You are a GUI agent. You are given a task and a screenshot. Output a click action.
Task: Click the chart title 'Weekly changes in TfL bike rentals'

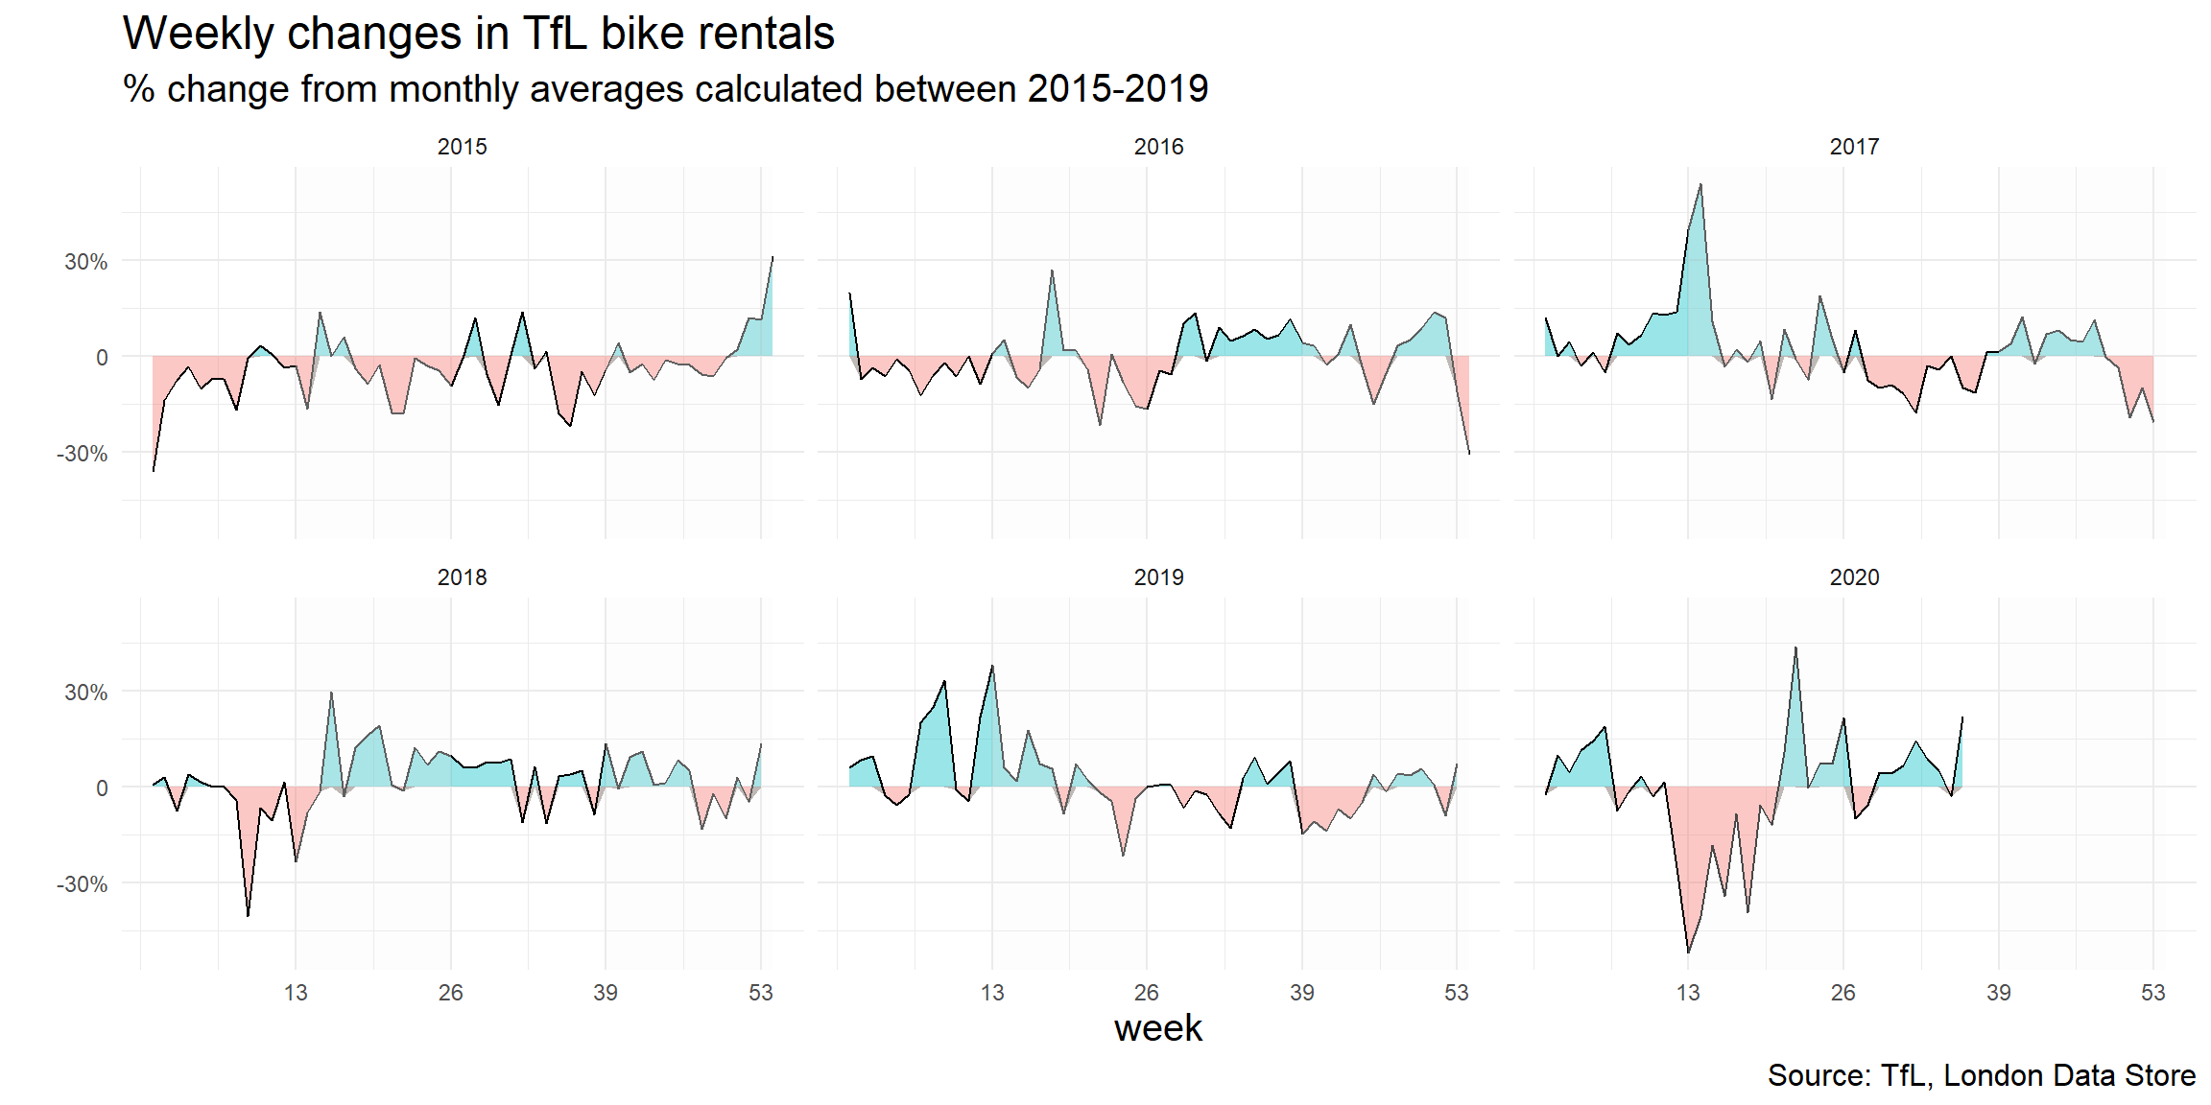tap(478, 35)
